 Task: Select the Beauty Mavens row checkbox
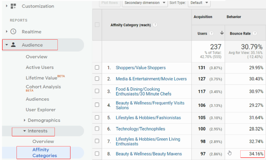pyautogui.click(x=97, y=154)
